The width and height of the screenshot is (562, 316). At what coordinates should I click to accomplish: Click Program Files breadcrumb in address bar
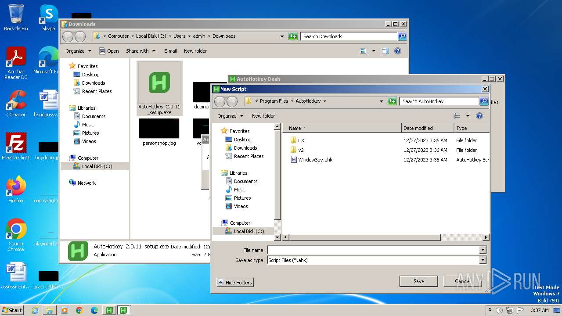(x=274, y=101)
